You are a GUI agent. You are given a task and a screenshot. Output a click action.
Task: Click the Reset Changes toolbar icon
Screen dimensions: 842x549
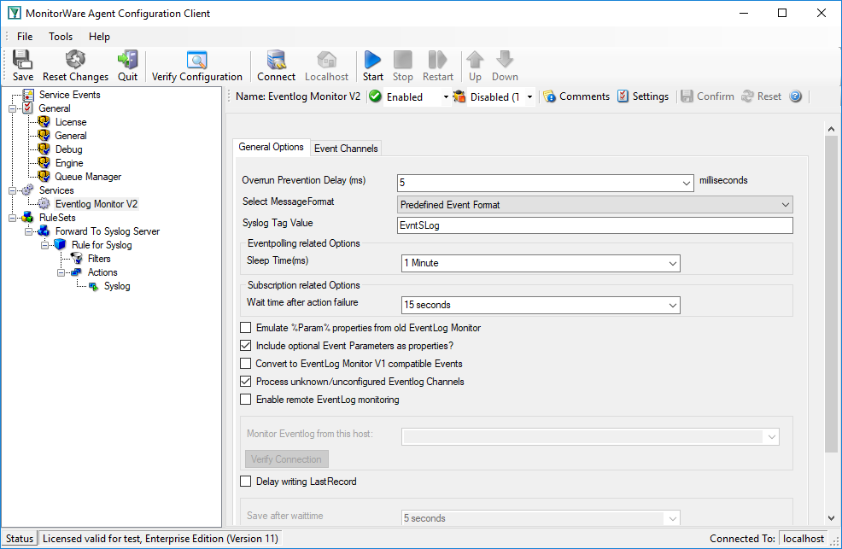(x=75, y=66)
